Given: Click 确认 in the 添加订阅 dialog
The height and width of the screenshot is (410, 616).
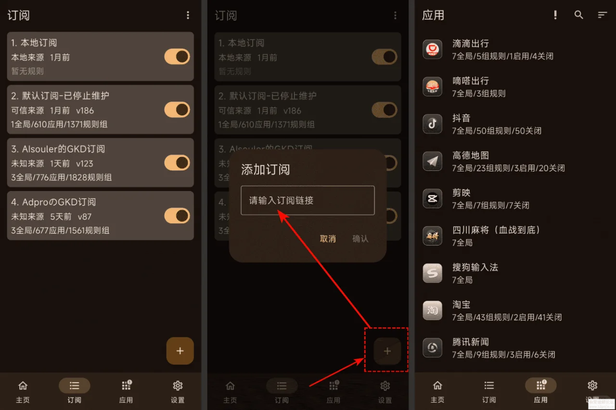Looking at the screenshot, I should (360, 239).
